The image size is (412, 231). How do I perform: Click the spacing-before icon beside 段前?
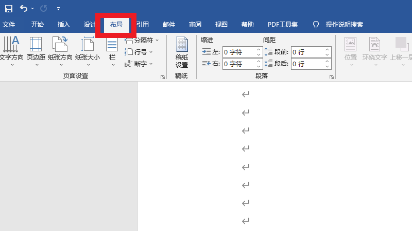pos(268,52)
